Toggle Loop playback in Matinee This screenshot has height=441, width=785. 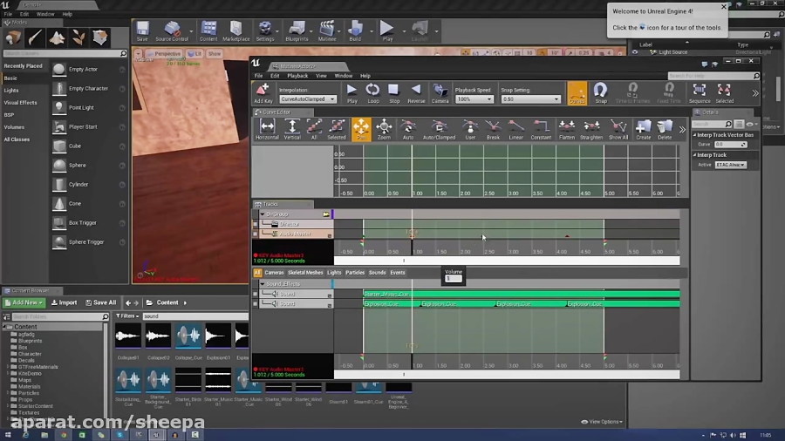373,93
